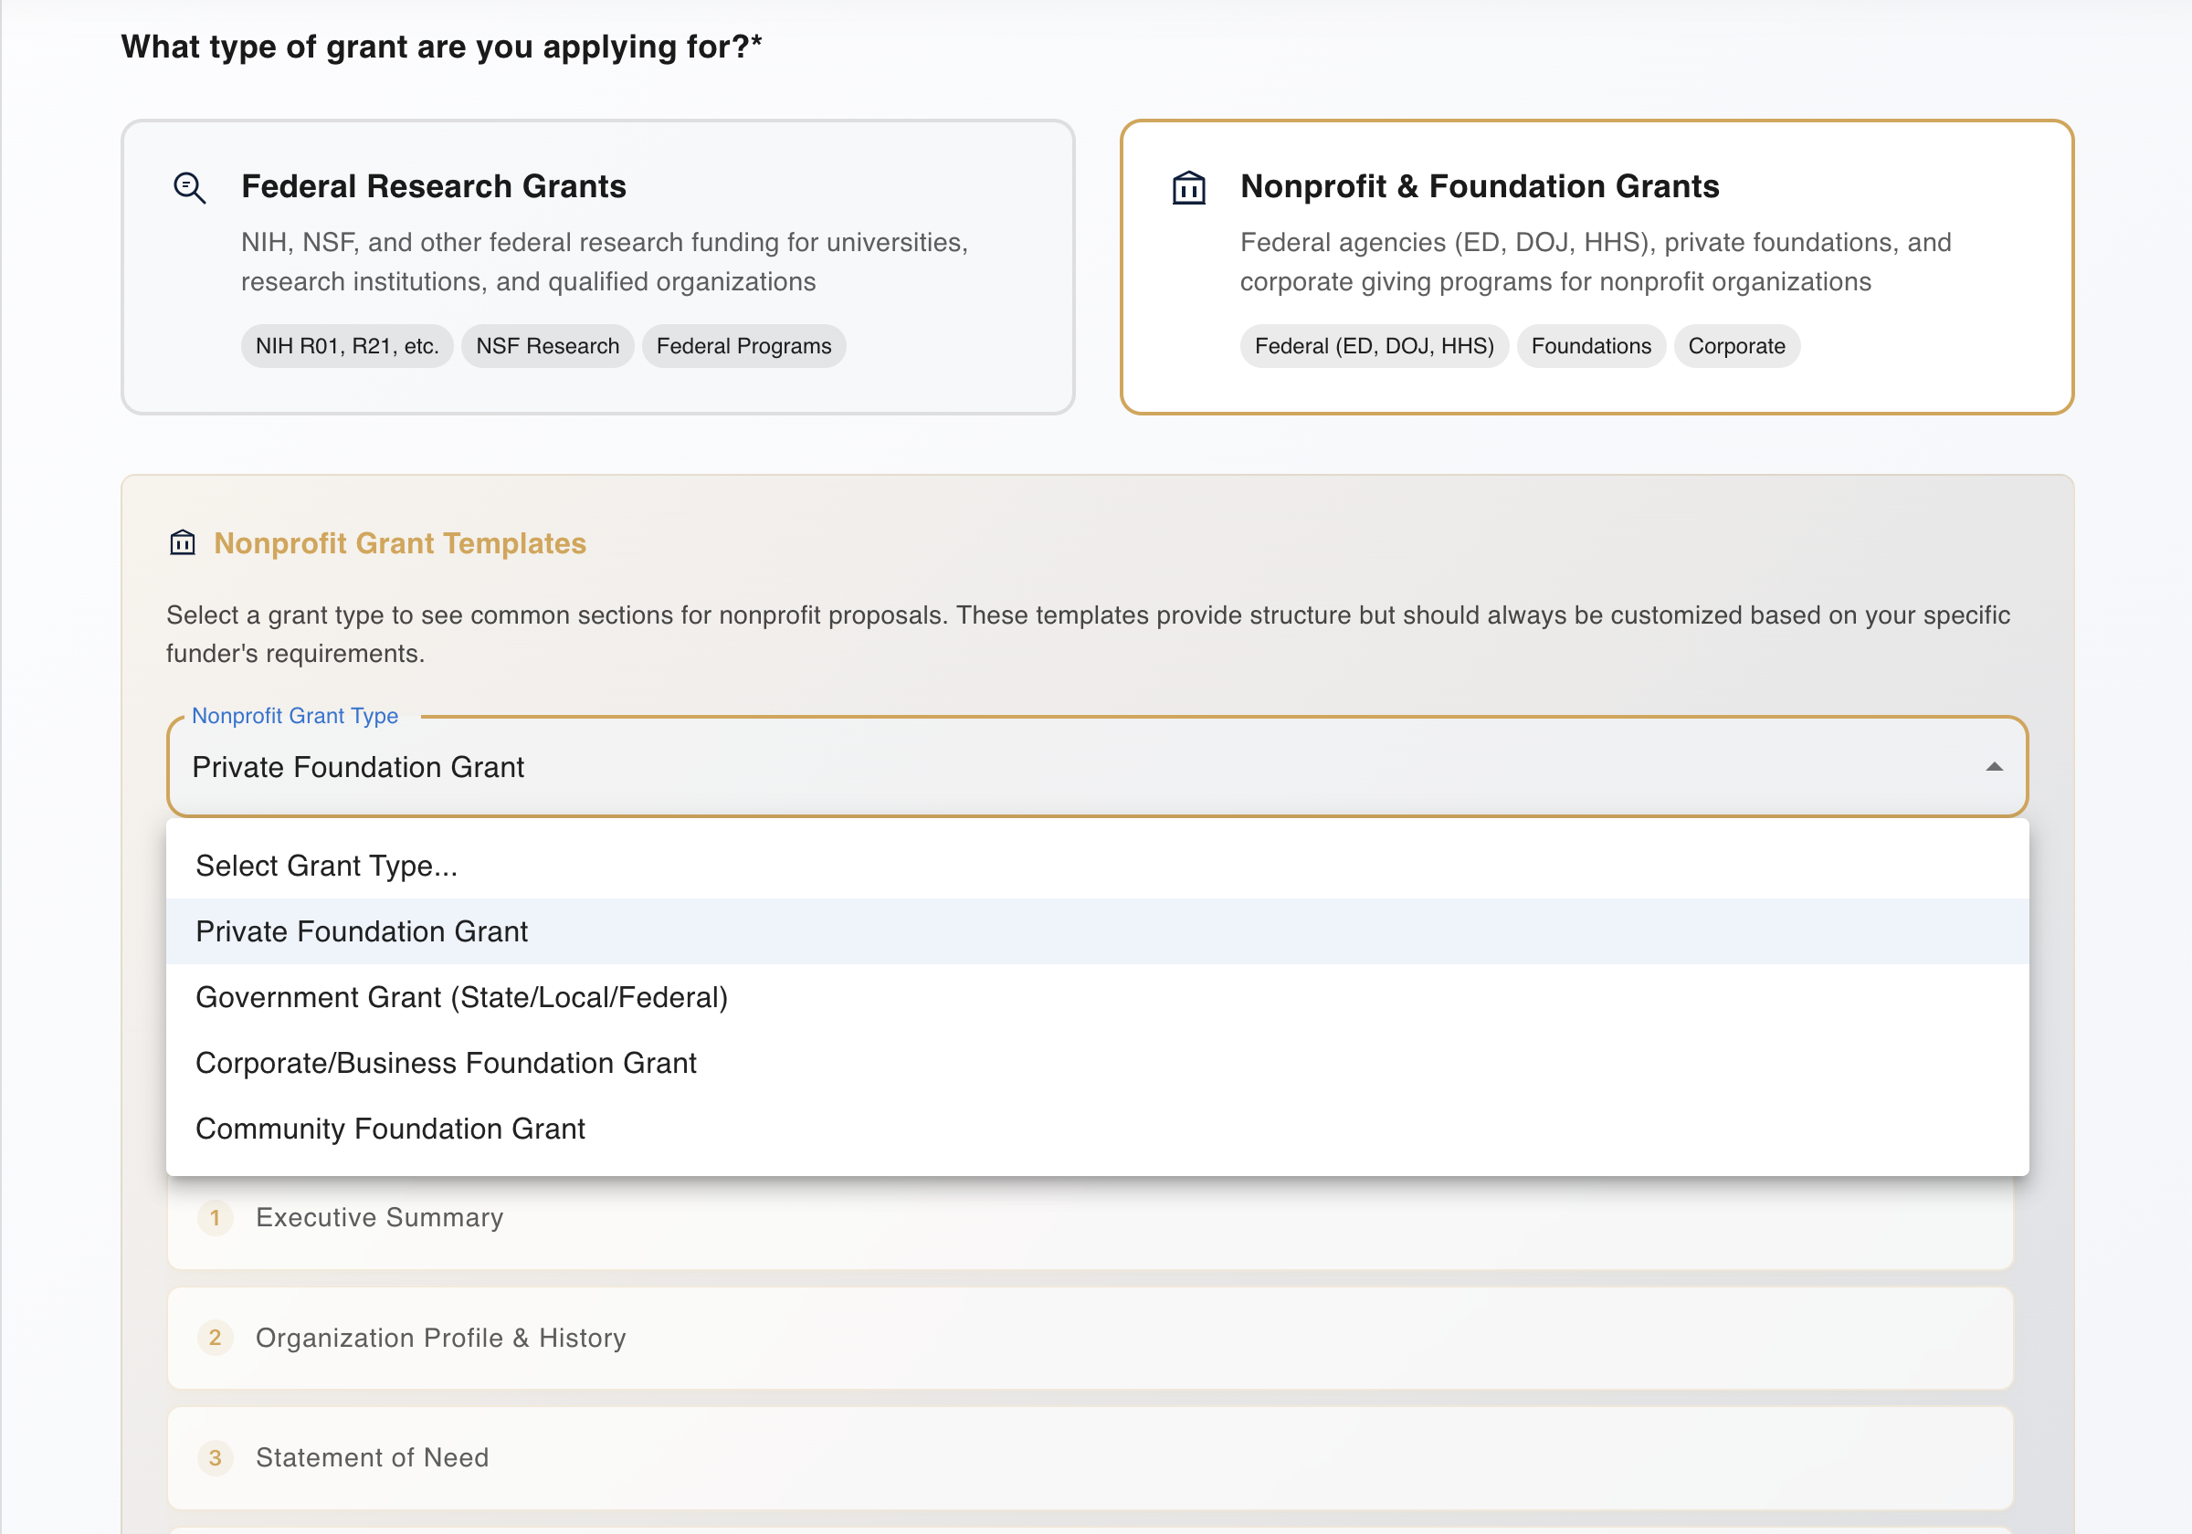Click the Nonprofit & Foundation Grants title
2192x1534 pixels.
tap(1480, 186)
